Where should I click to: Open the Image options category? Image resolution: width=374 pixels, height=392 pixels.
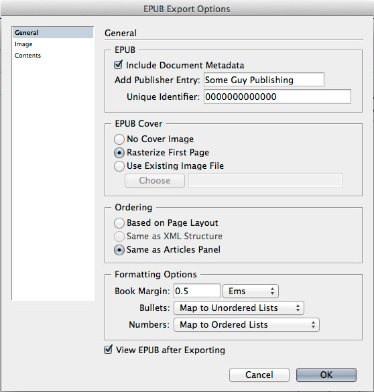[23, 44]
